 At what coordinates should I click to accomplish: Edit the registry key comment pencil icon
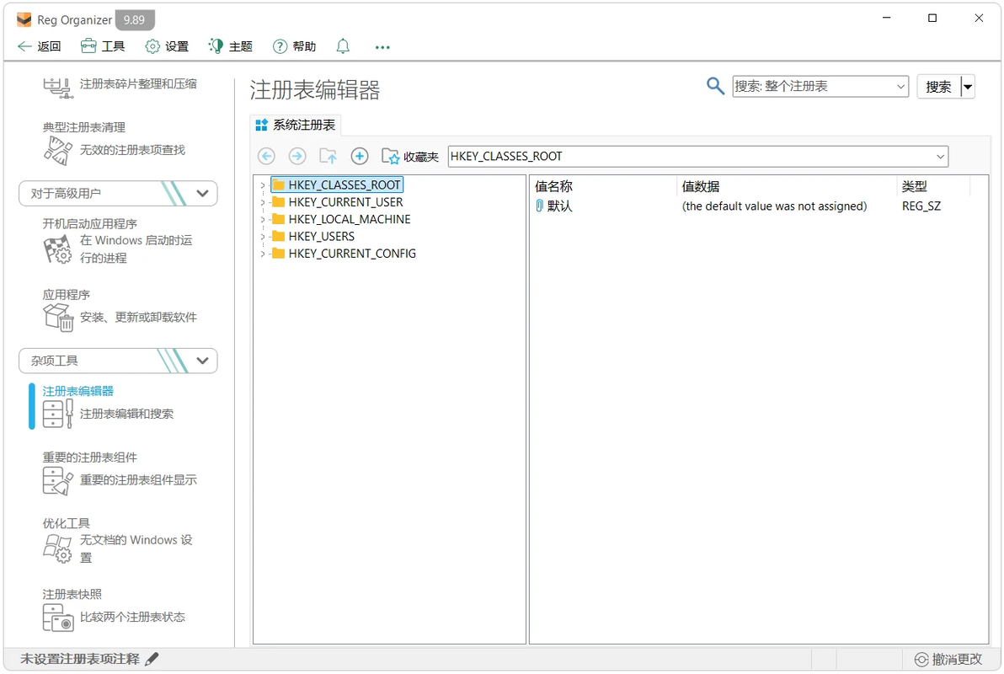click(x=152, y=659)
